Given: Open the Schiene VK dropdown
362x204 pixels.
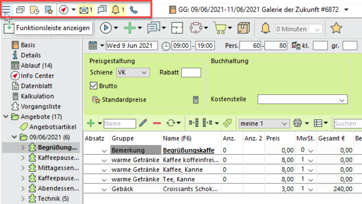Looking at the screenshot, I should pyautogui.click(x=133, y=72).
